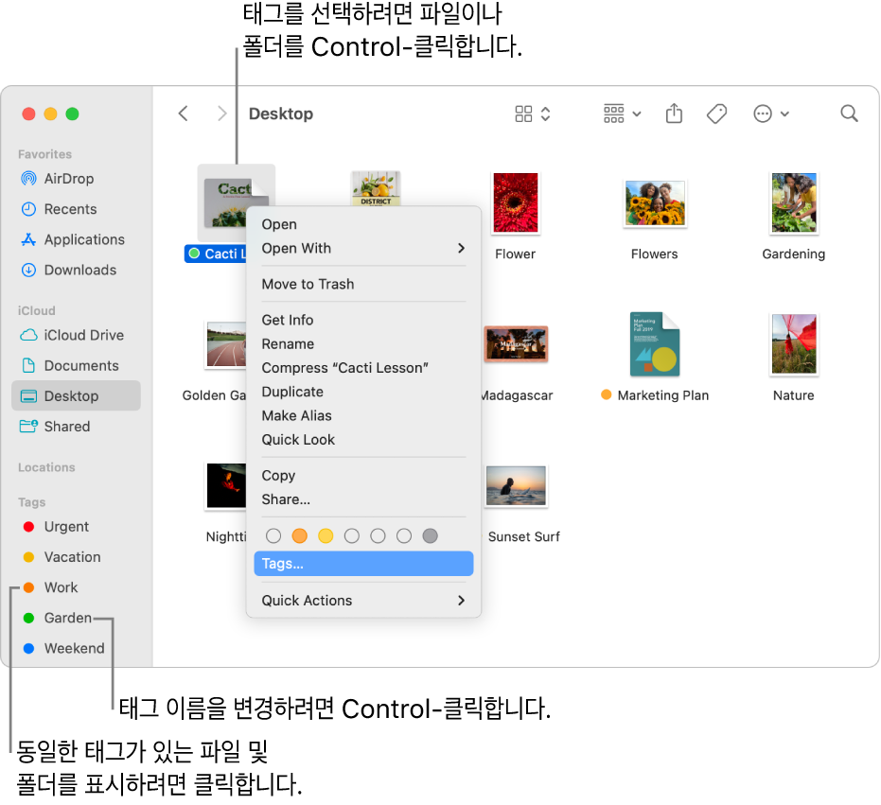Viewport: 881px width, 805px height.
Task: Open the Shared folder in sidebar
Action: click(76, 427)
